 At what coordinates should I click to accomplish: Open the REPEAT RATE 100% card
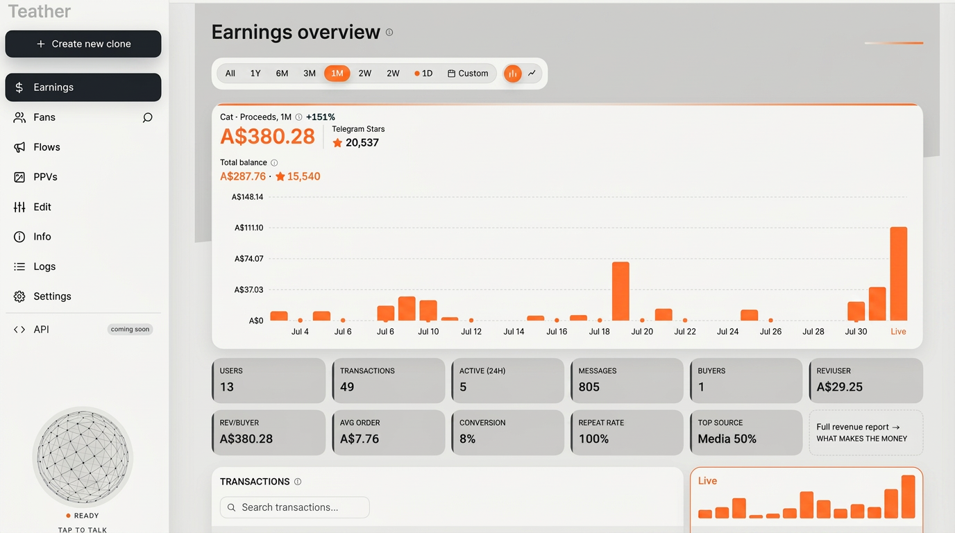tap(627, 432)
